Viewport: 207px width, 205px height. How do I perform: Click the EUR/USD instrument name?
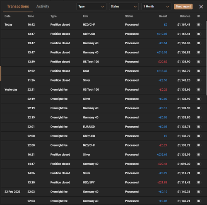tap(89, 127)
